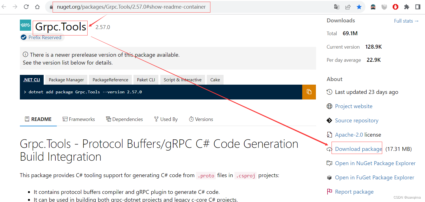Open the Apache-2.0 license link

pos(349,135)
